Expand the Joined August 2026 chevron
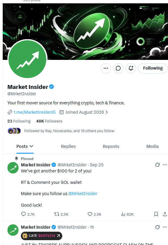This screenshot has width=168, height=245. (107, 112)
